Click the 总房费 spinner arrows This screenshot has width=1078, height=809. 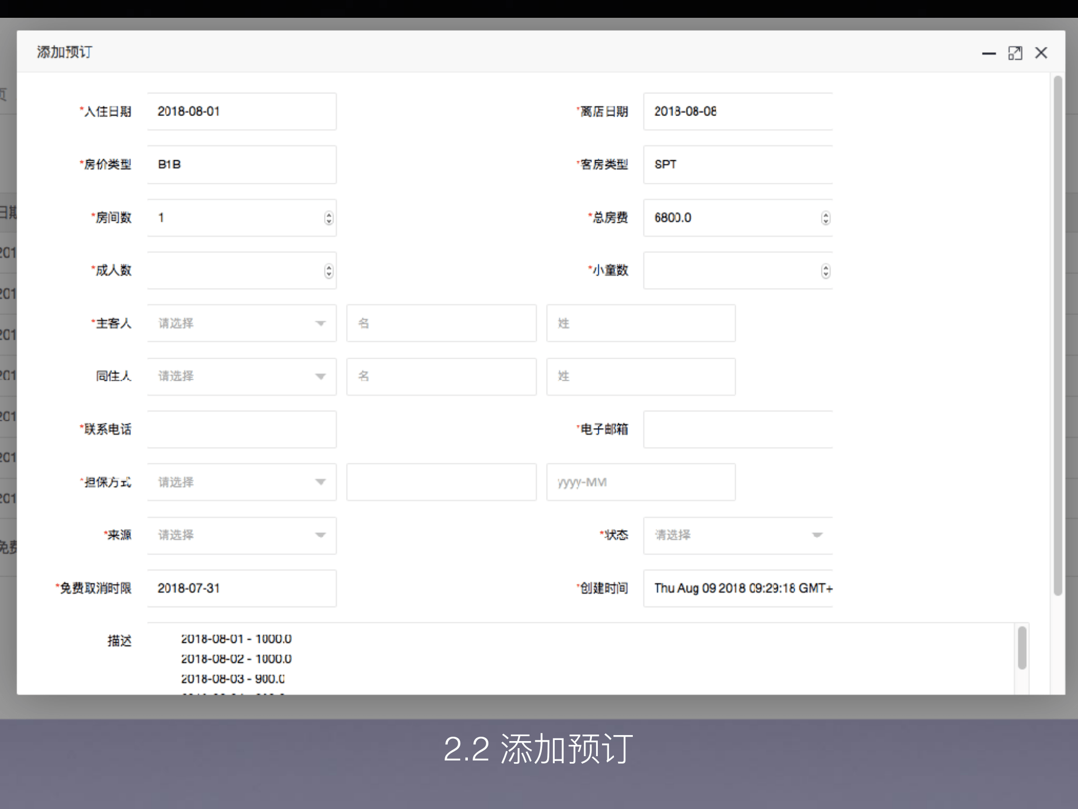tap(825, 218)
